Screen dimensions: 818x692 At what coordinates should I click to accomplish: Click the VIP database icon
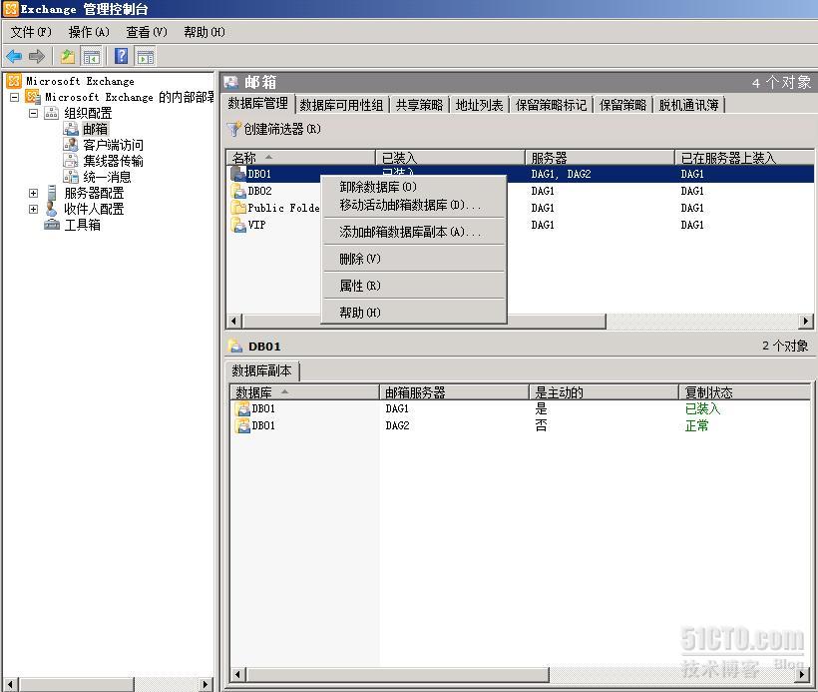point(238,225)
